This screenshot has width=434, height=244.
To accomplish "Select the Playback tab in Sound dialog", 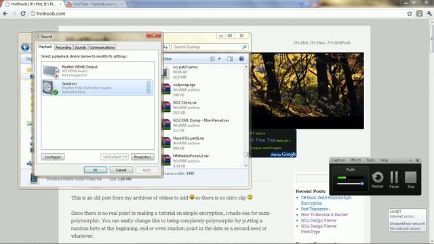I will pyautogui.click(x=45, y=47).
